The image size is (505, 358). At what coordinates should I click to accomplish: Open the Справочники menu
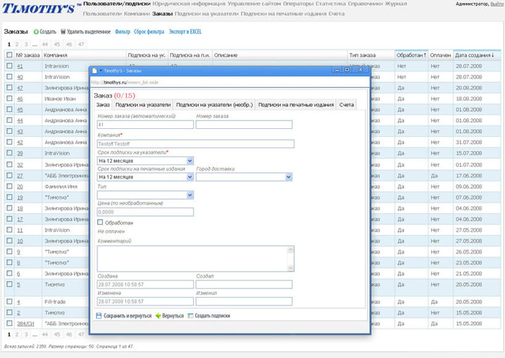[x=366, y=4]
